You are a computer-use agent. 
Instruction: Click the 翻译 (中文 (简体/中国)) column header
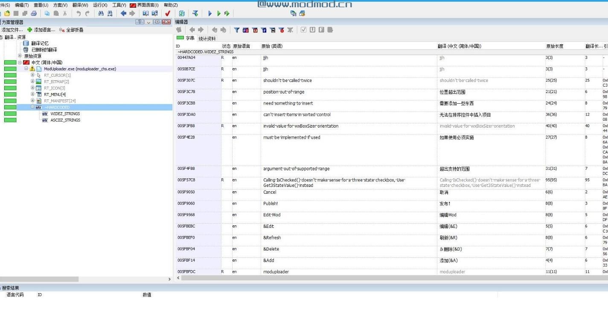(x=491, y=46)
